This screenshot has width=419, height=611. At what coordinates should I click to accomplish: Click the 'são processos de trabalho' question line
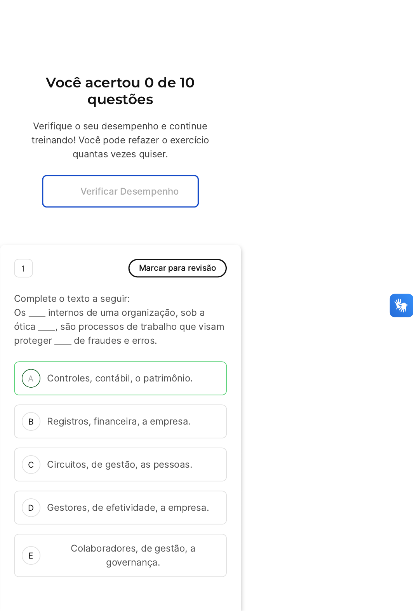pyautogui.click(x=142, y=327)
